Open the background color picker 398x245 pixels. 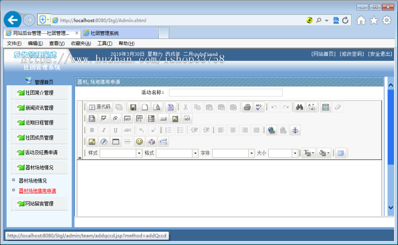point(324,153)
